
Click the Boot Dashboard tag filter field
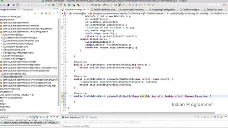click(x=145, y=122)
